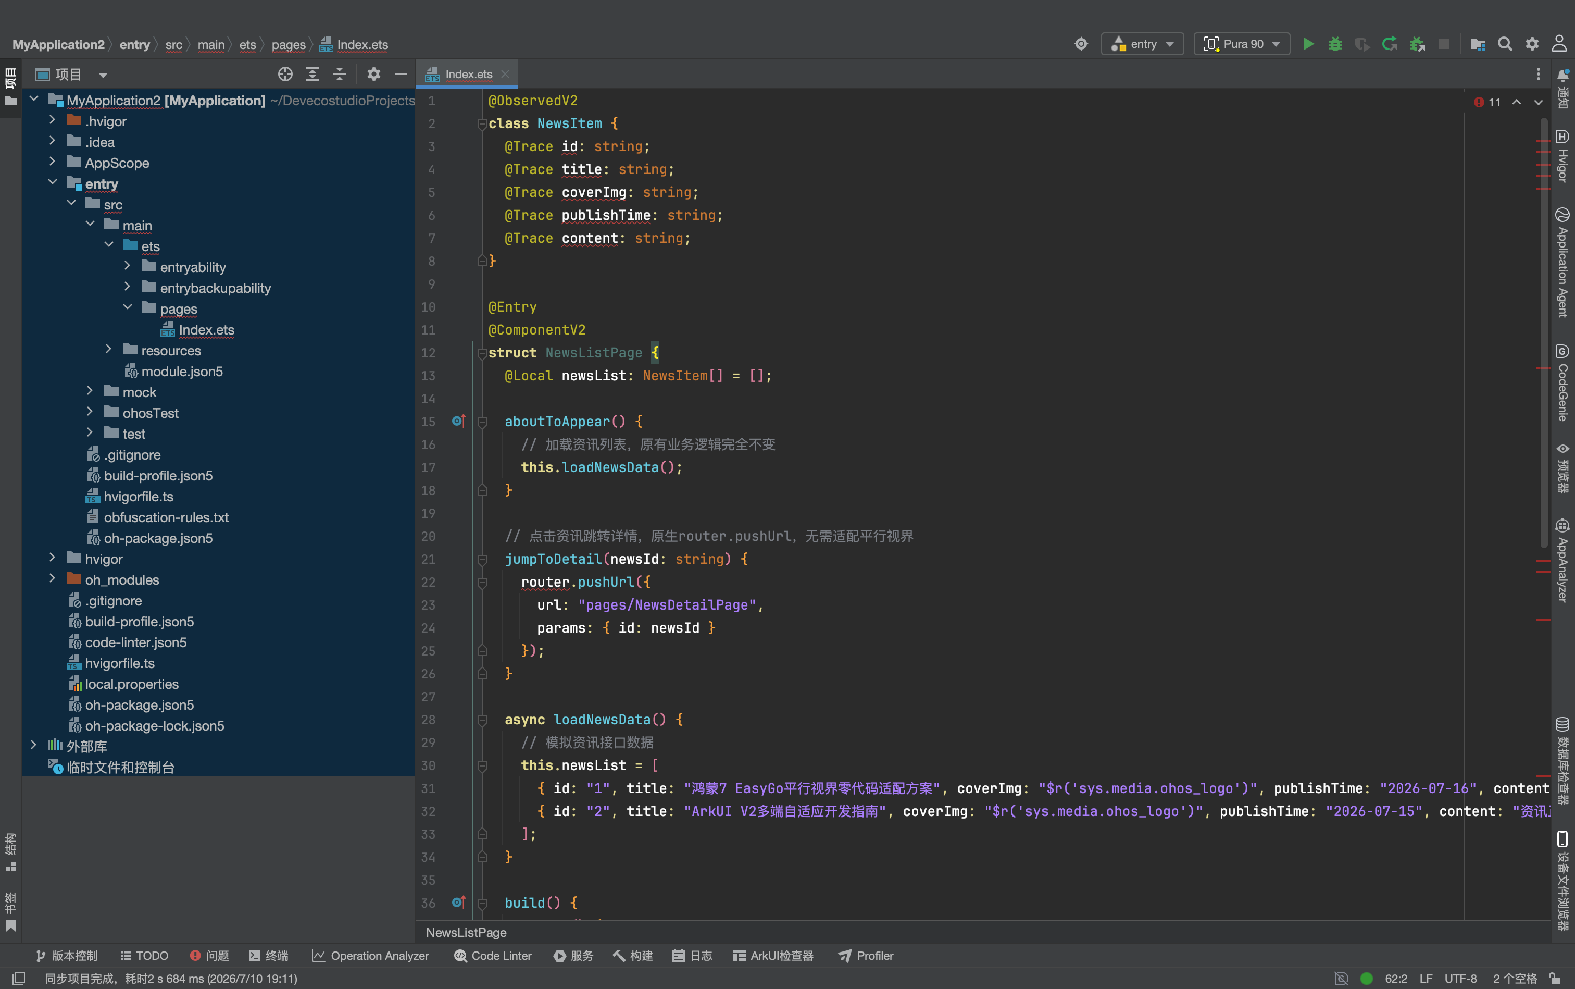The image size is (1575, 989).
Task: Toggle read-only lock icon in status bar
Action: coord(1555,979)
